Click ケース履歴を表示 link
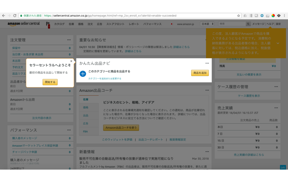The width and height of the screenshot is (288, 180). (249, 96)
